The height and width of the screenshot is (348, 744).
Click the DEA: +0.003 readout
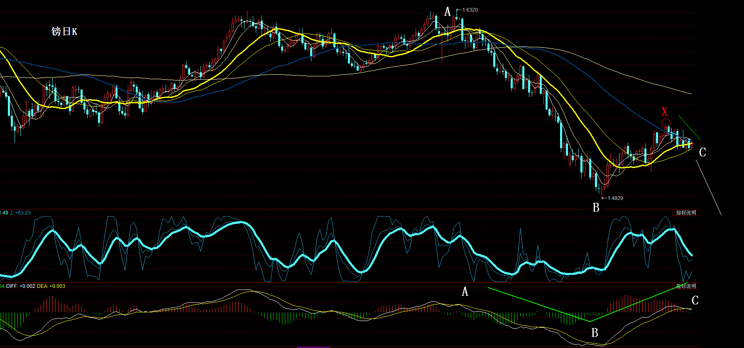(x=51, y=286)
